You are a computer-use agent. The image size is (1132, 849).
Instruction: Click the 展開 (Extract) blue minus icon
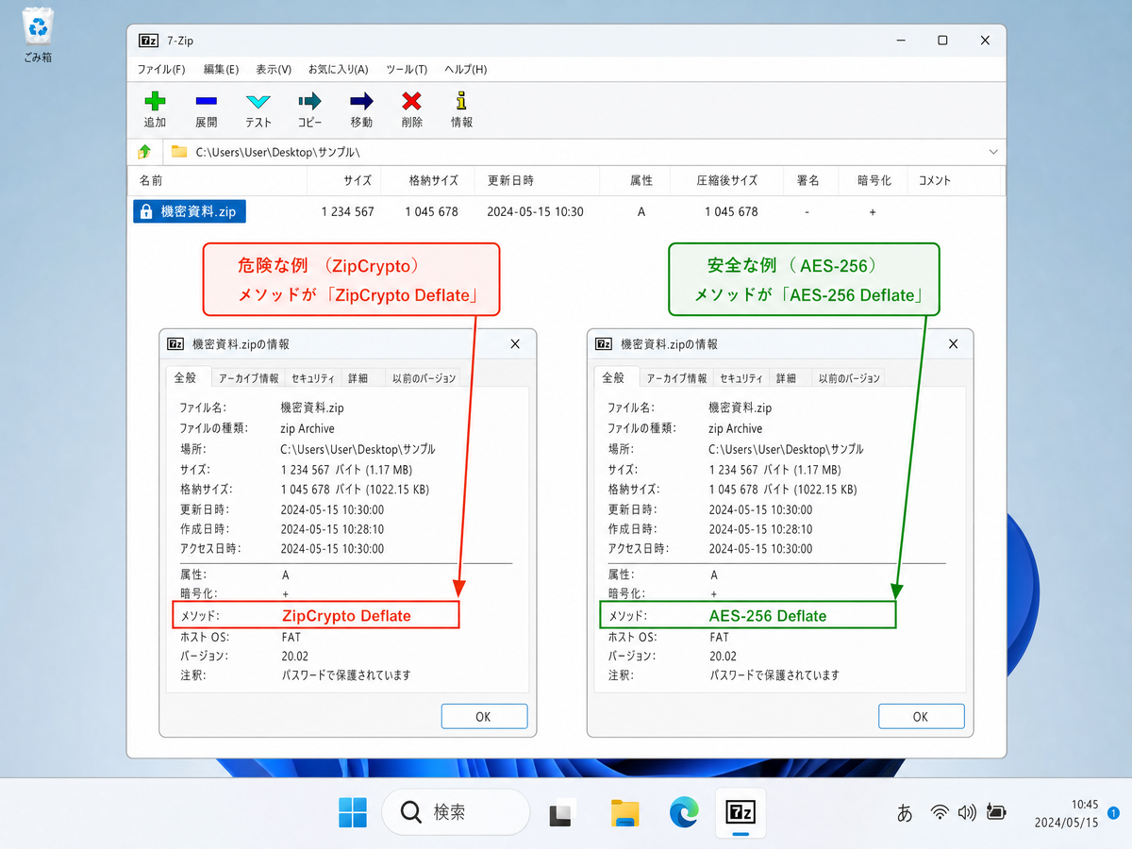(206, 101)
